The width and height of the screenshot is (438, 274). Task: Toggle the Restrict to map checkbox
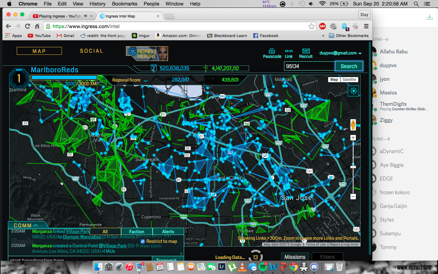[143, 241]
